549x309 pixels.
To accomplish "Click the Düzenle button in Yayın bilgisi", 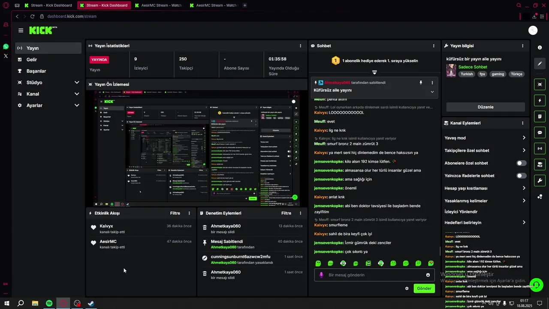I will [486, 107].
